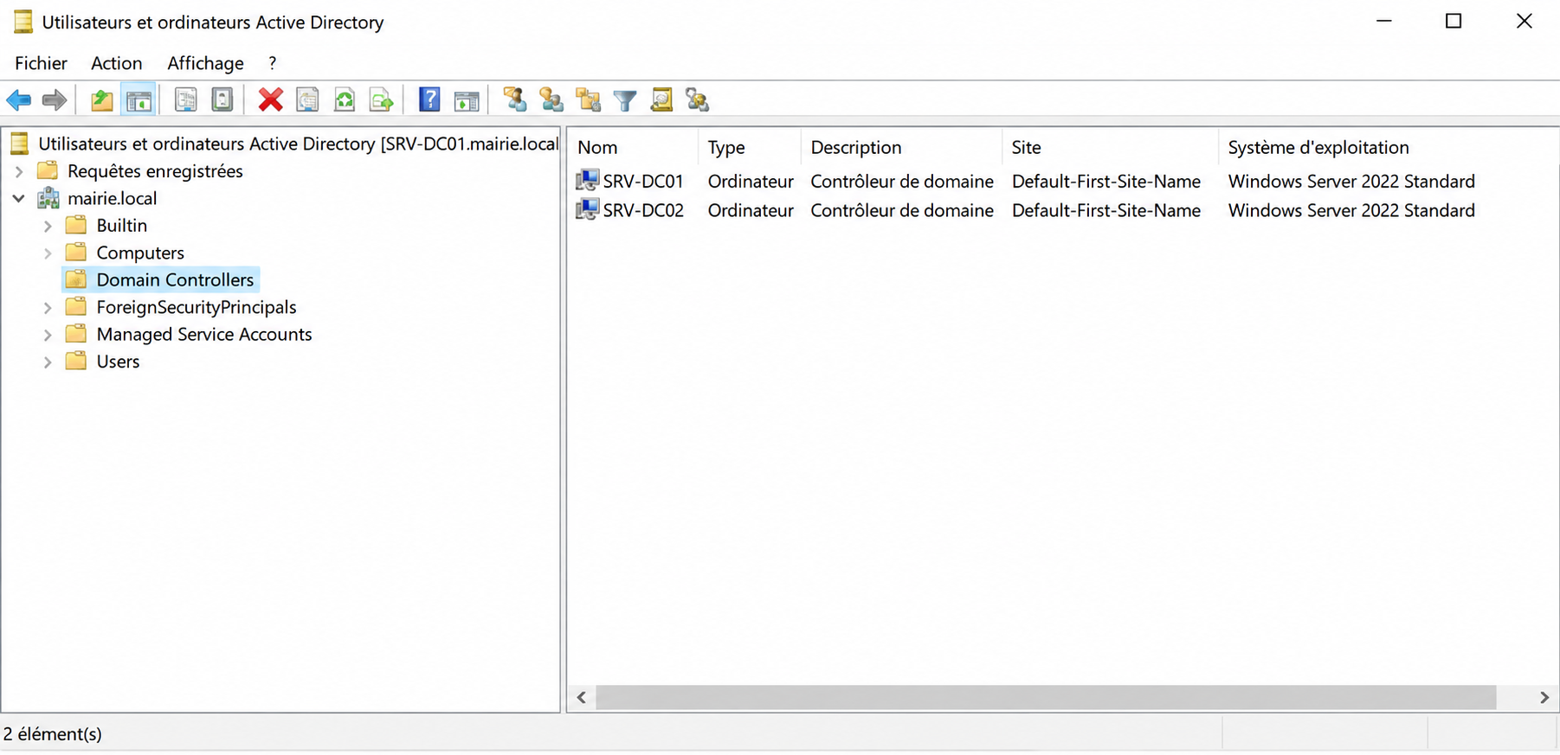The width and height of the screenshot is (1560, 755).
Task: Go back with the blue back arrow
Action: [x=18, y=100]
